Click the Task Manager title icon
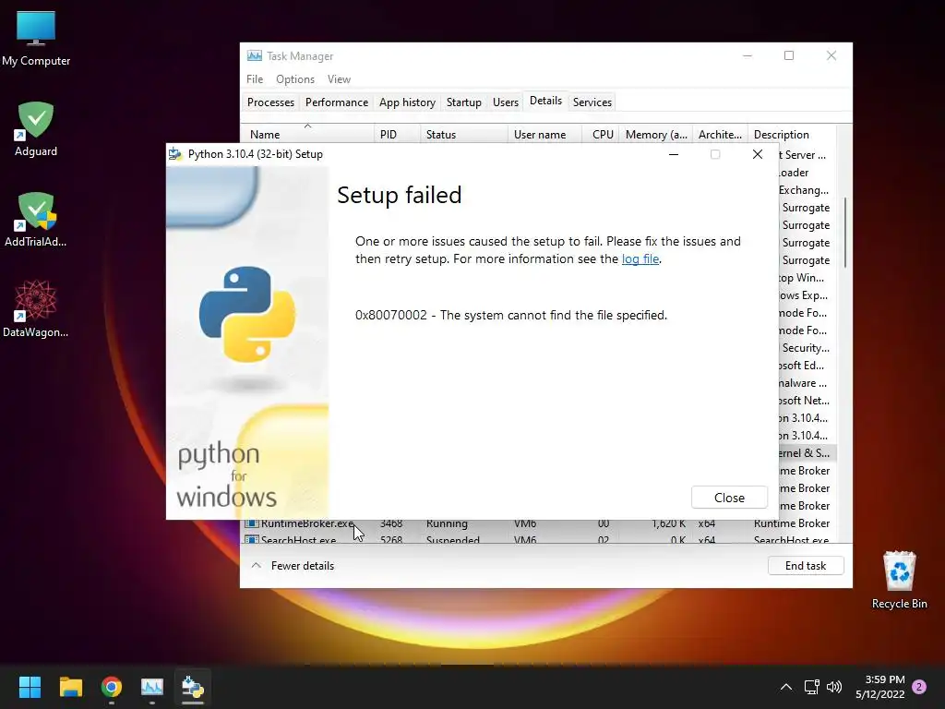 [x=255, y=55]
